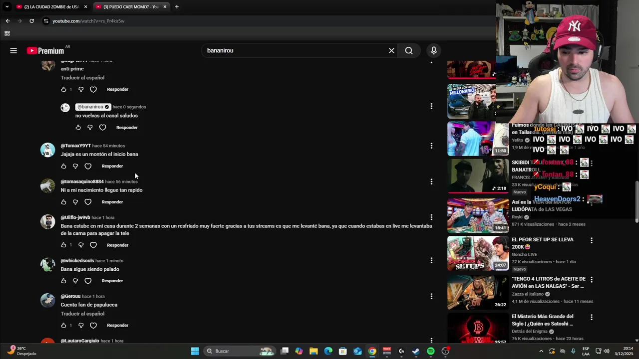Open @bananirou channel from reply

coord(93,107)
